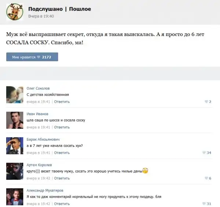Click heart icon on Артем Королев's comment

206,178
